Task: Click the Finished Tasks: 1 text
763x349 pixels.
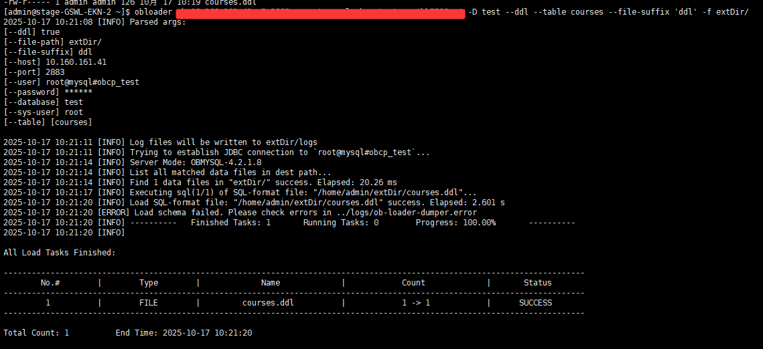Action: (230, 223)
